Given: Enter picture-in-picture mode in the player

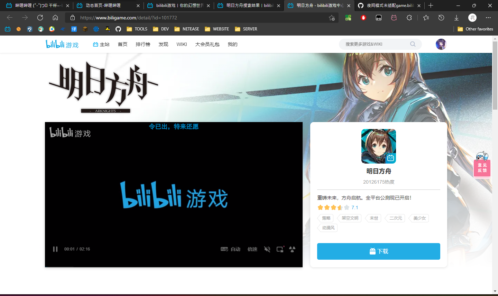Looking at the screenshot, I should (279, 249).
